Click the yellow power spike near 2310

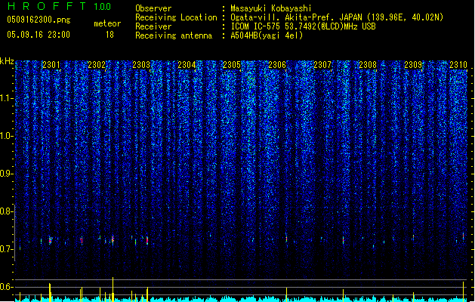point(463,291)
